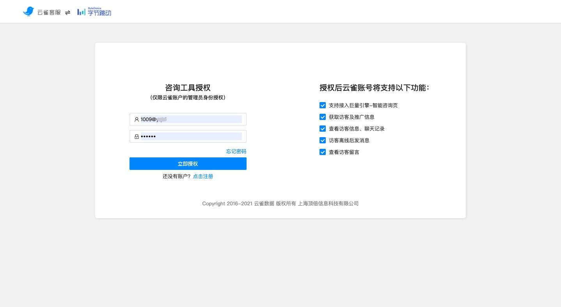Uncheck 获取访客及推广信息
This screenshot has width=561, height=307.
point(323,117)
